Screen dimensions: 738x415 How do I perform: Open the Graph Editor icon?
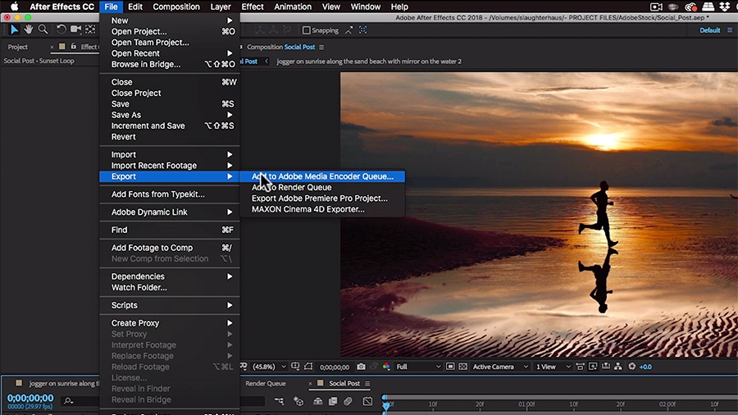click(x=367, y=401)
